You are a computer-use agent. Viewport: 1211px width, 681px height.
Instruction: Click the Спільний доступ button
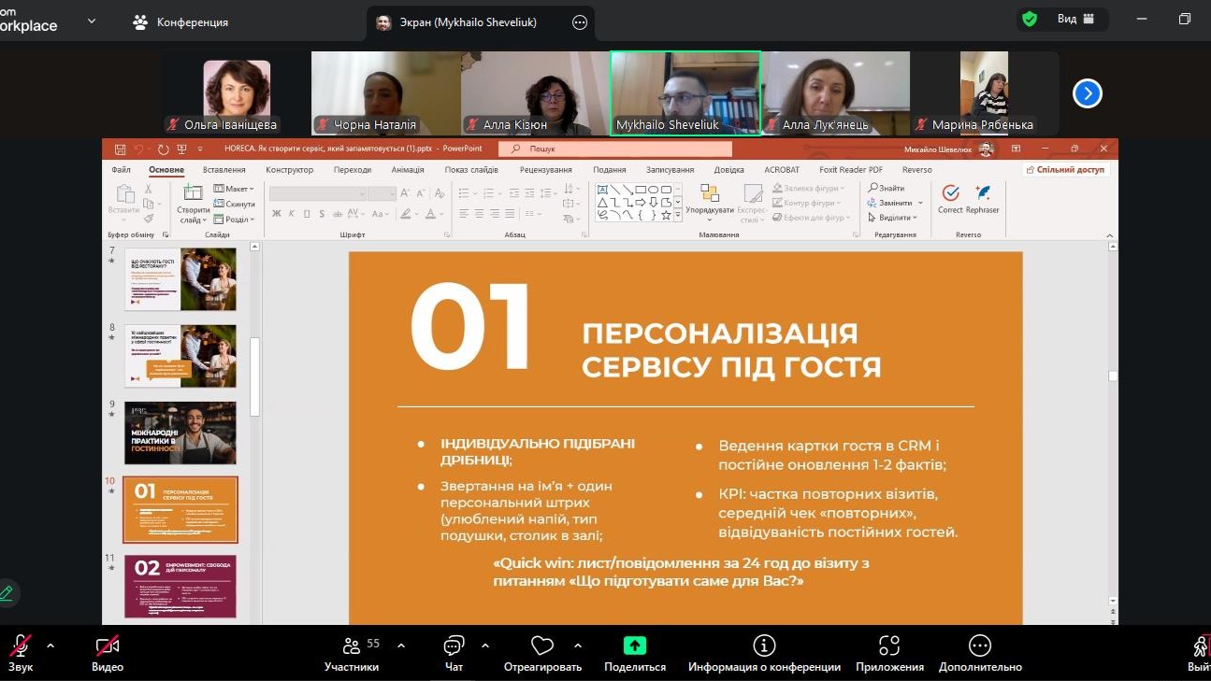point(1066,170)
